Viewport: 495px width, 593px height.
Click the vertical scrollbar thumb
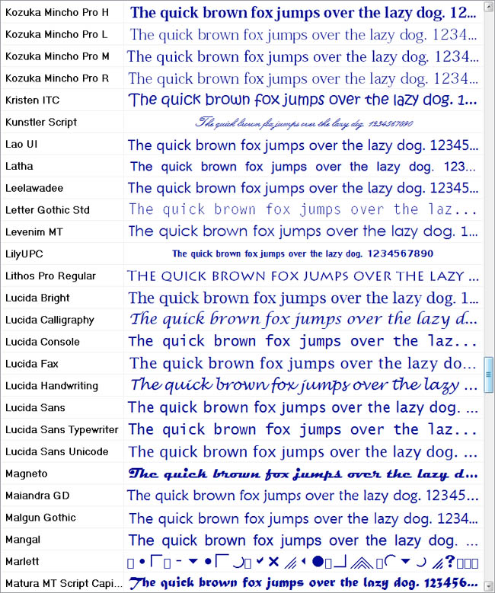click(489, 375)
